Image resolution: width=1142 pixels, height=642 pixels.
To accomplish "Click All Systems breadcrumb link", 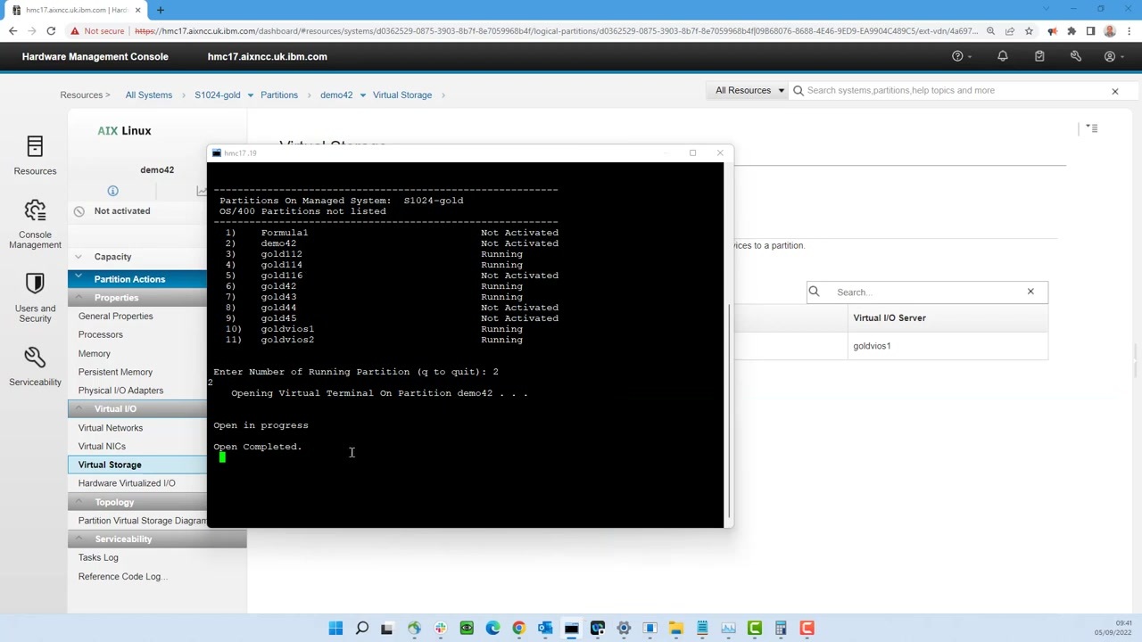I will coord(148,95).
